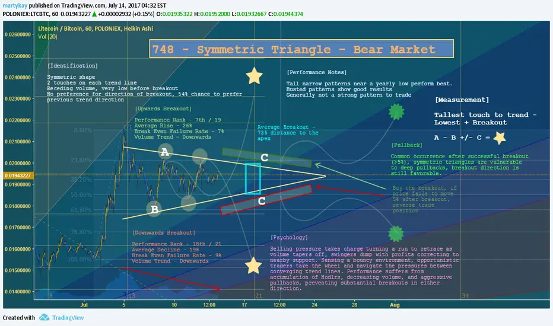
Task: Click the +0.00002932 (+0.15%) price change value
Action: point(126,14)
